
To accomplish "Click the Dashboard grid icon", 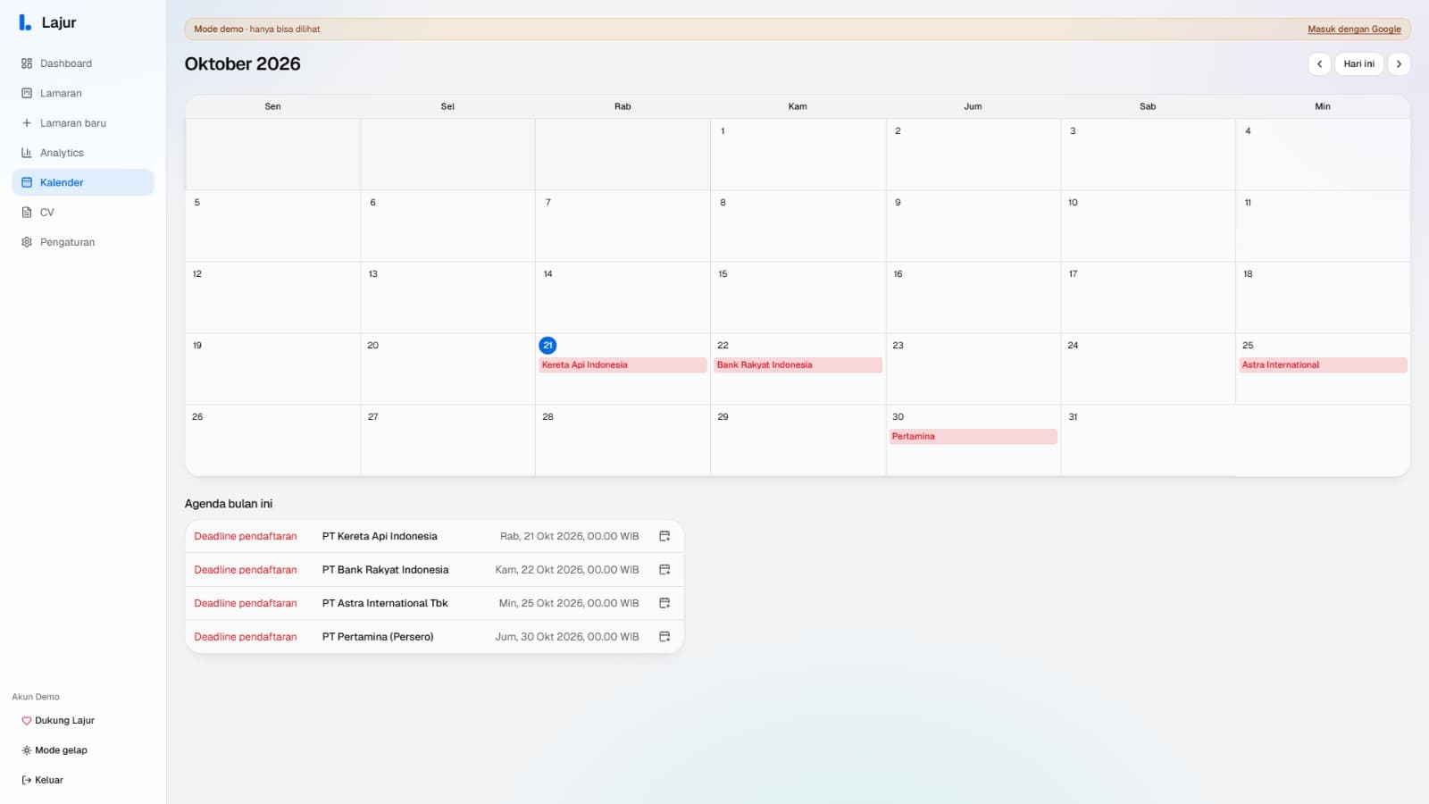I will 27,63.
